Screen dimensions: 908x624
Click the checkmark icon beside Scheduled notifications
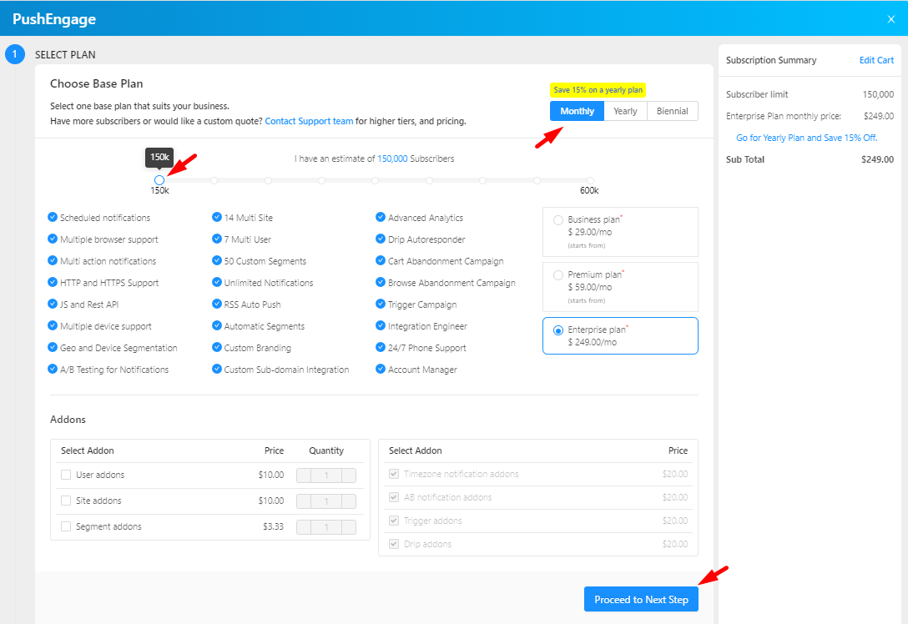click(53, 217)
